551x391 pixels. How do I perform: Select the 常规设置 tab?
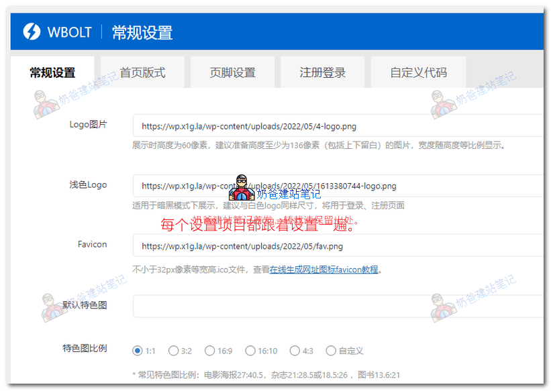pos(54,72)
